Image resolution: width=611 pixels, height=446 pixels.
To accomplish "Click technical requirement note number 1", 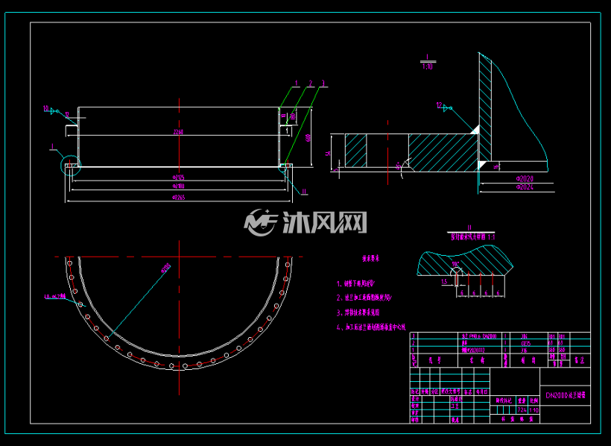I will tap(355, 283).
